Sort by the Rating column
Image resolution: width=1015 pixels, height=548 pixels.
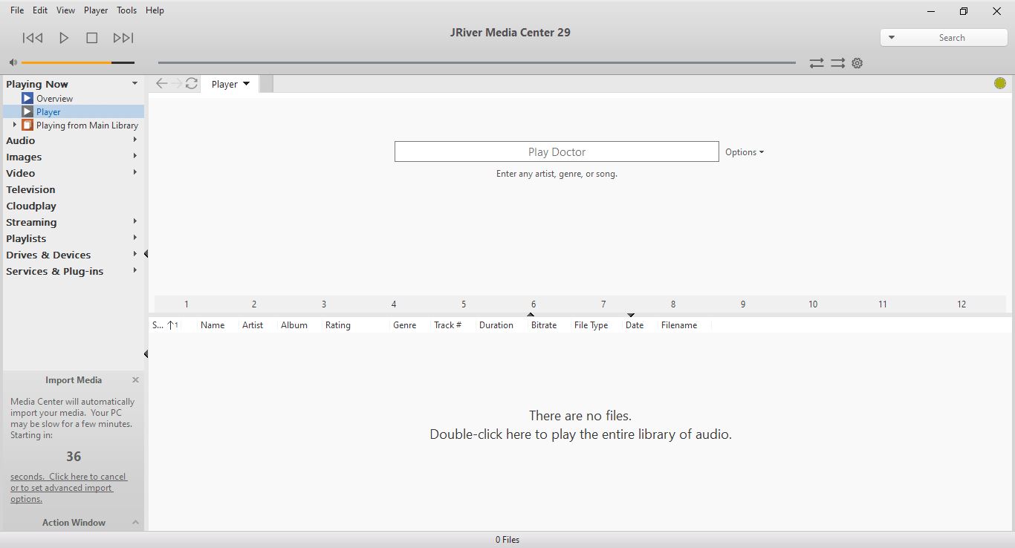338,325
